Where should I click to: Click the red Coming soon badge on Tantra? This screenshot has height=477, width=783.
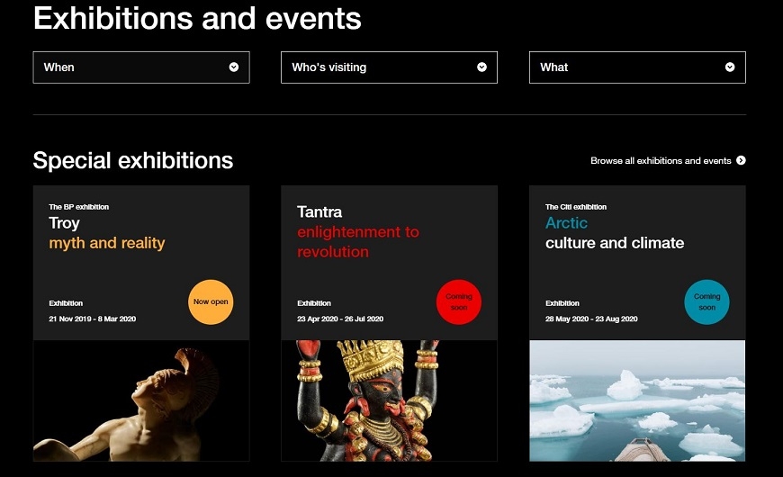coord(459,302)
